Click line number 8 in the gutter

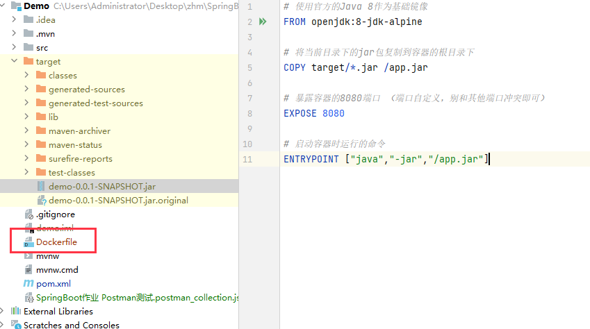point(250,114)
